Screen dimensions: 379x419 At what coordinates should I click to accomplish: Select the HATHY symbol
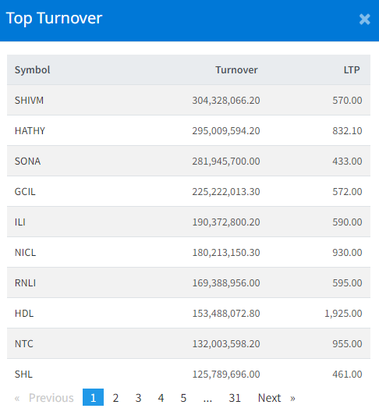click(x=30, y=131)
